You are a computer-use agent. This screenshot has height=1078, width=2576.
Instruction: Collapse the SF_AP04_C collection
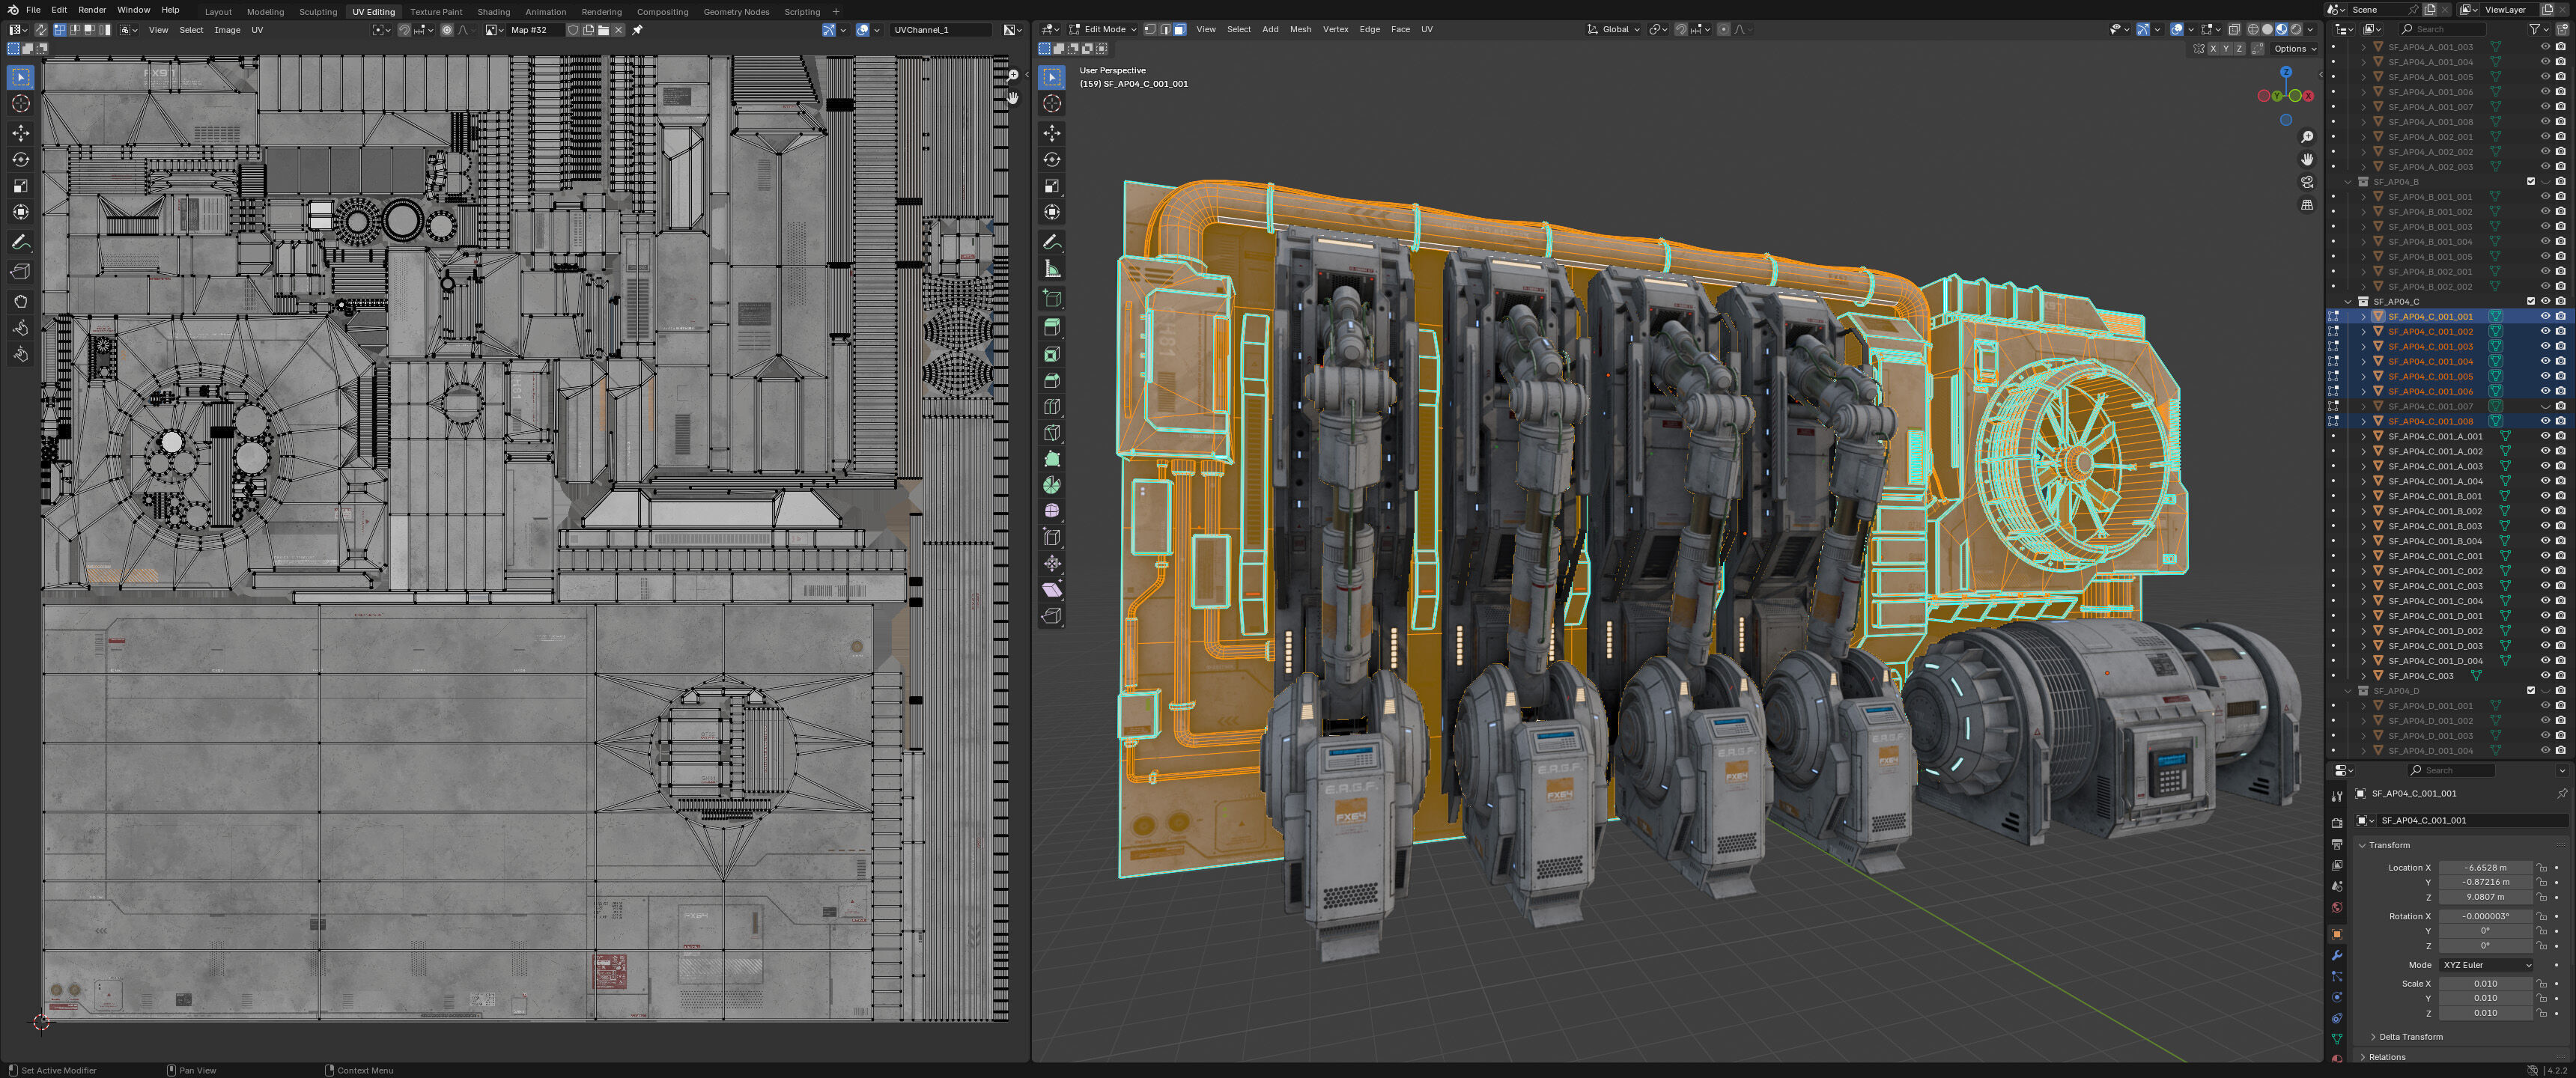(2348, 301)
